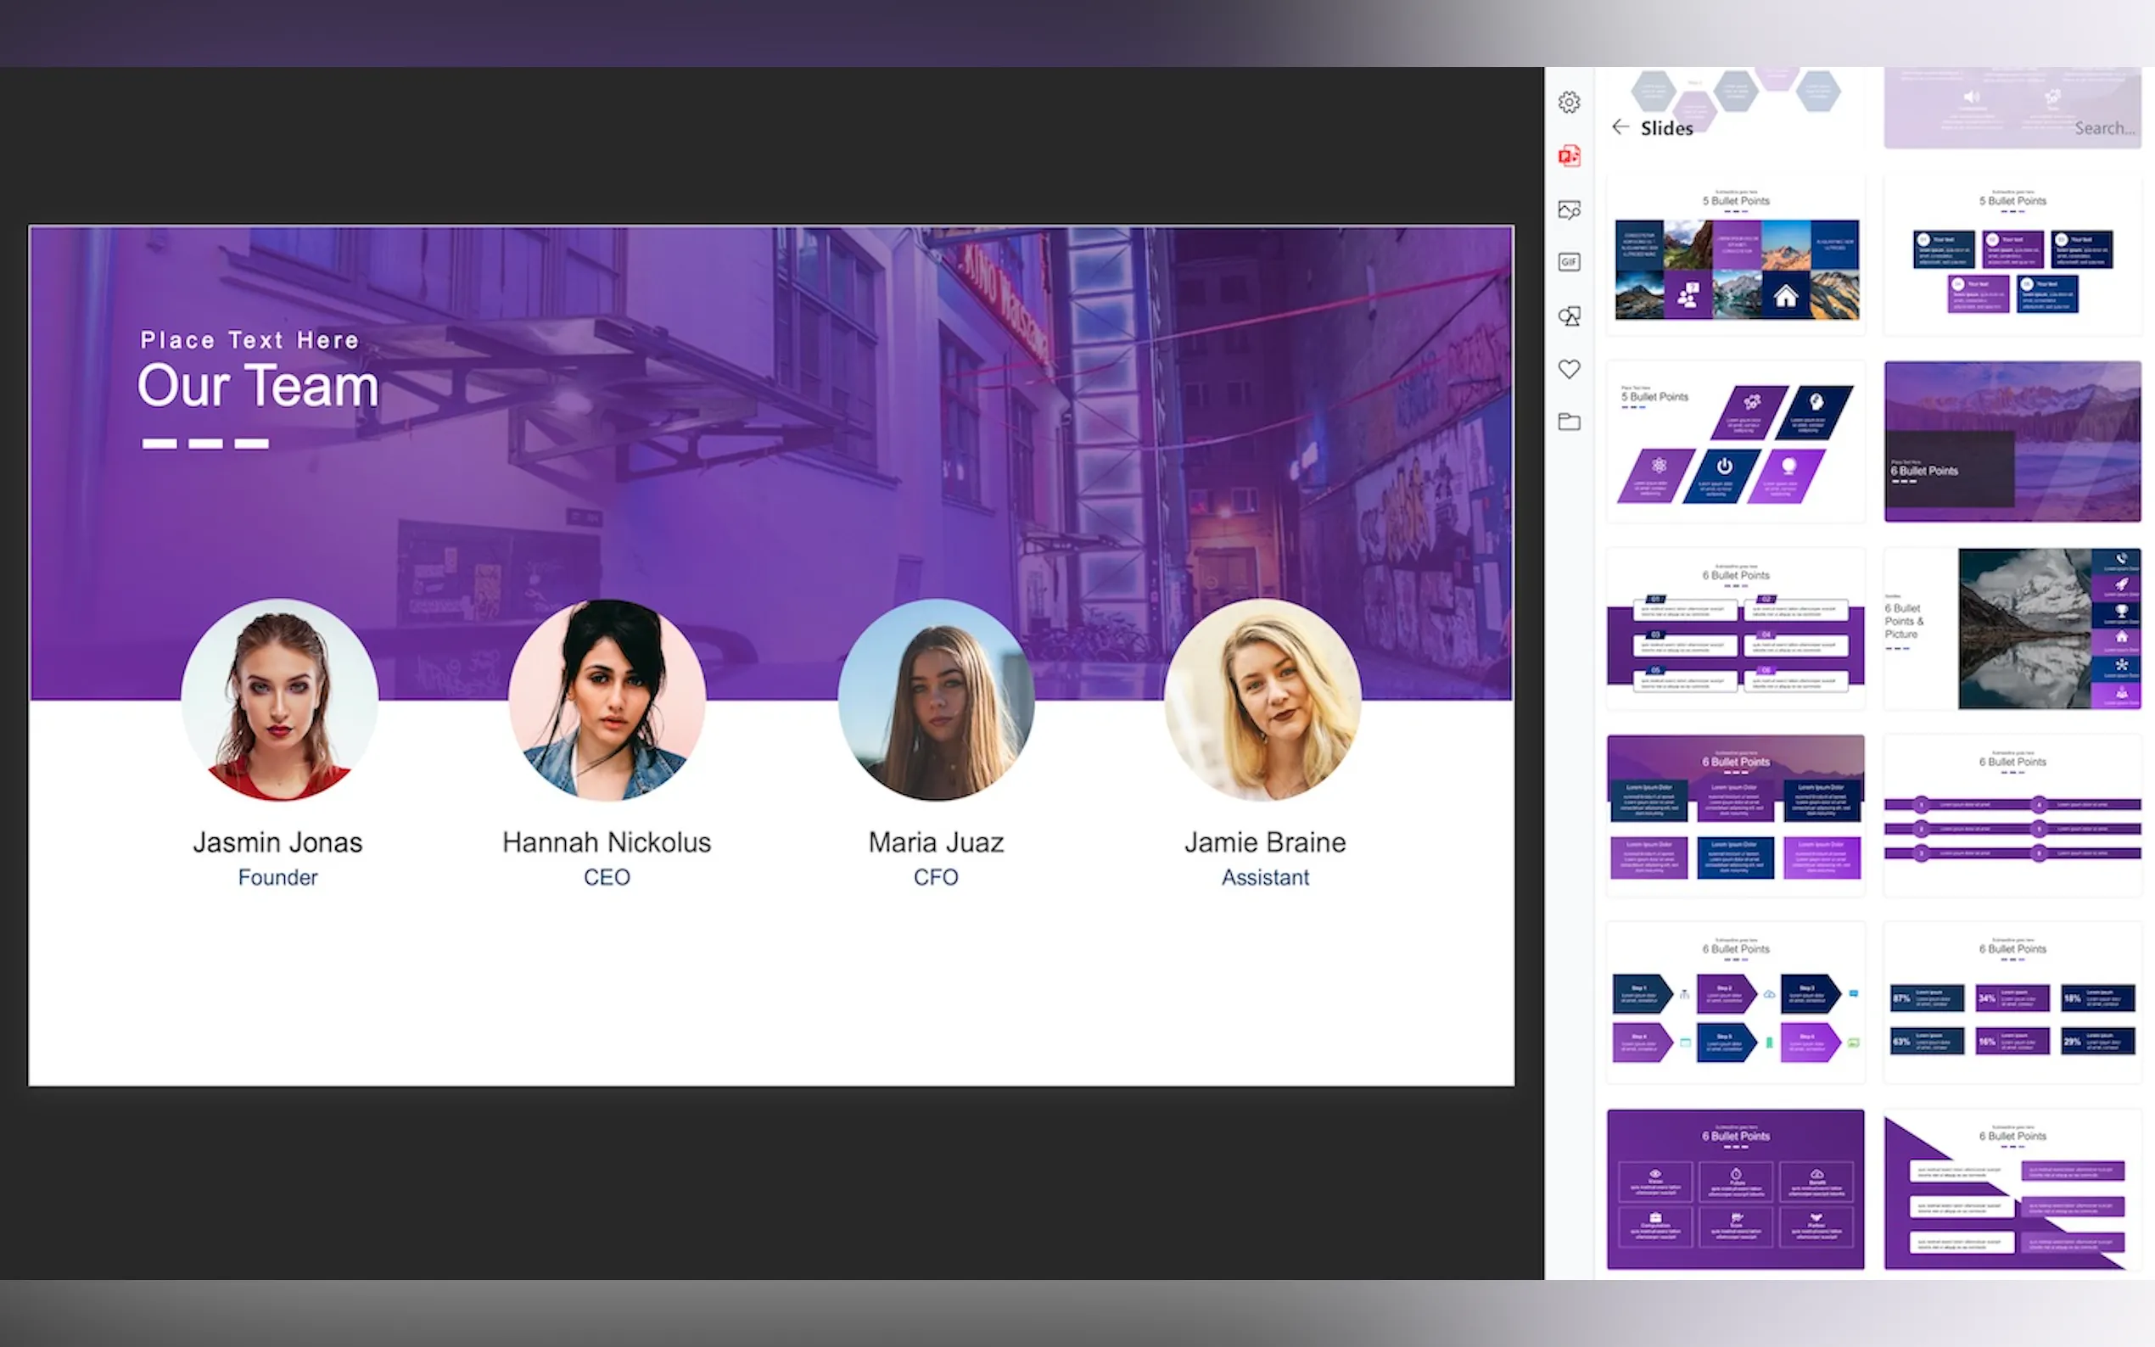Select the Place Text Here subtitle
The image size is (2155, 1347).
pos(249,340)
